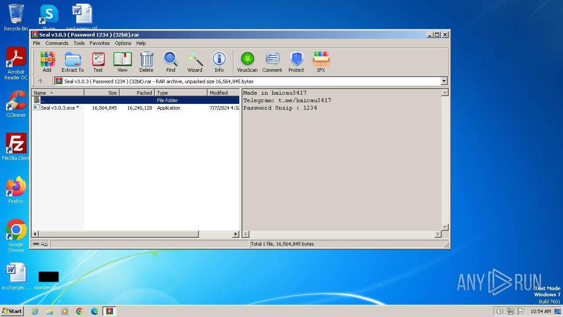
Task: Open the Find tool
Action: coord(171,62)
